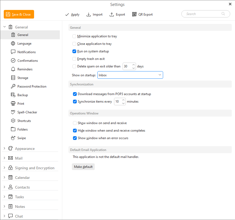This screenshot has height=220, width=235.
Task: Disable Run on system startup
Action: [x=74, y=51]
